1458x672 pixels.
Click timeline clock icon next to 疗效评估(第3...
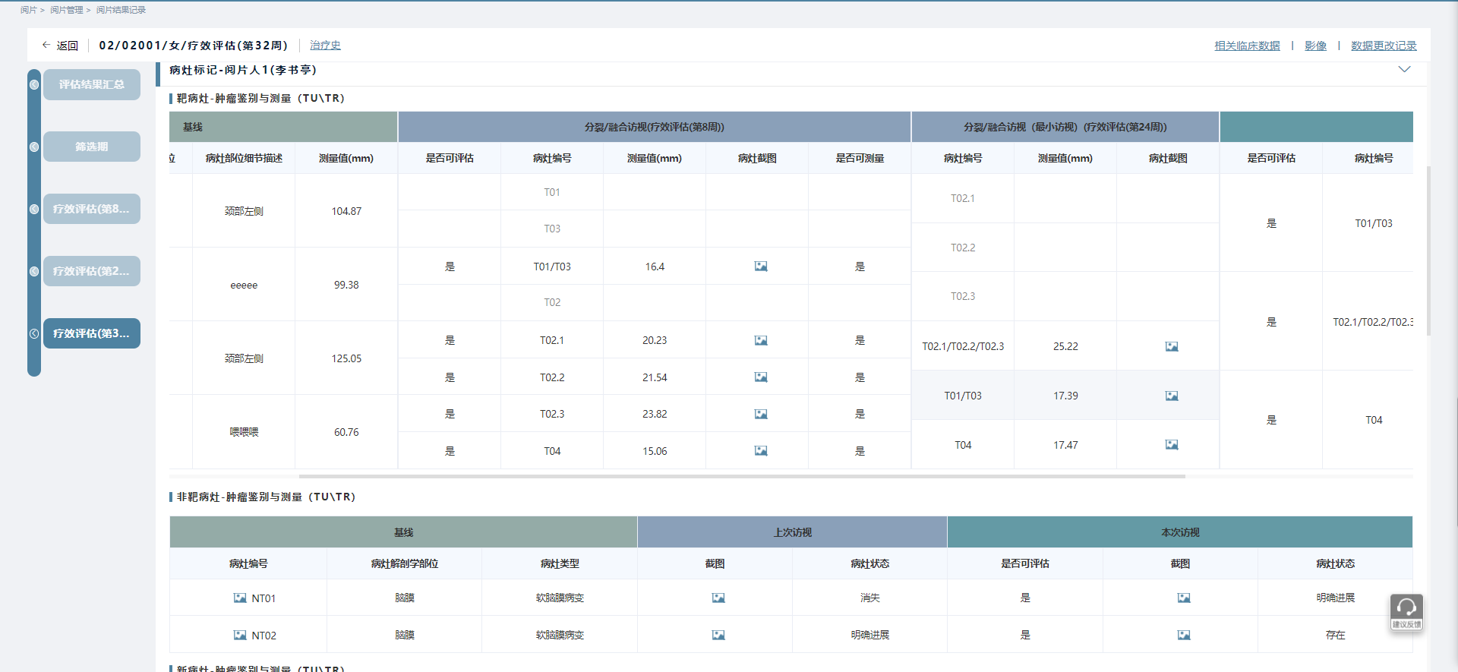pyautogui.click(x=34, y=333)
